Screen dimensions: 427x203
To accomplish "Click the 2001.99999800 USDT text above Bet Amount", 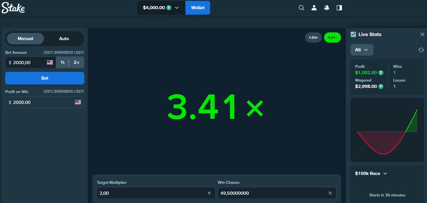I will click(x=64, y=52).
